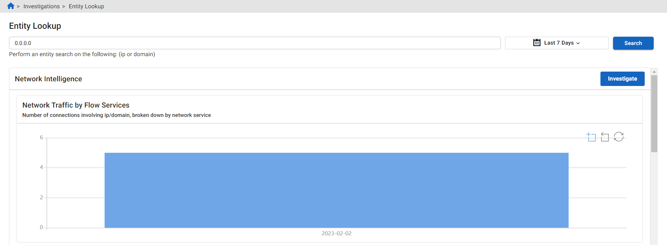
Task: Click the Network Traffic by Flow Services title
Action: point(76,105)
